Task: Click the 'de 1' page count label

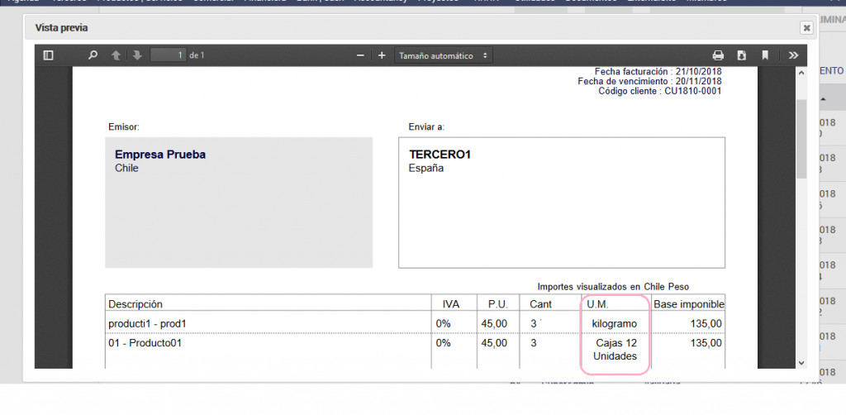Action: (x=197, y=55)
